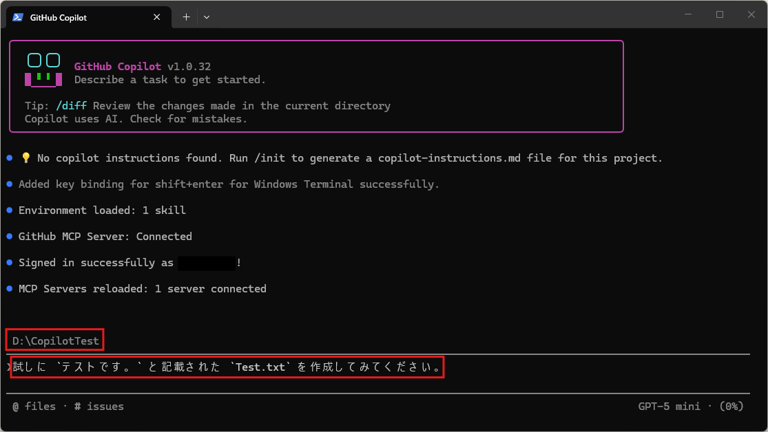Close the GitHub Copilot tab
The image size is (768, 432).
click(x=158, y=17)
